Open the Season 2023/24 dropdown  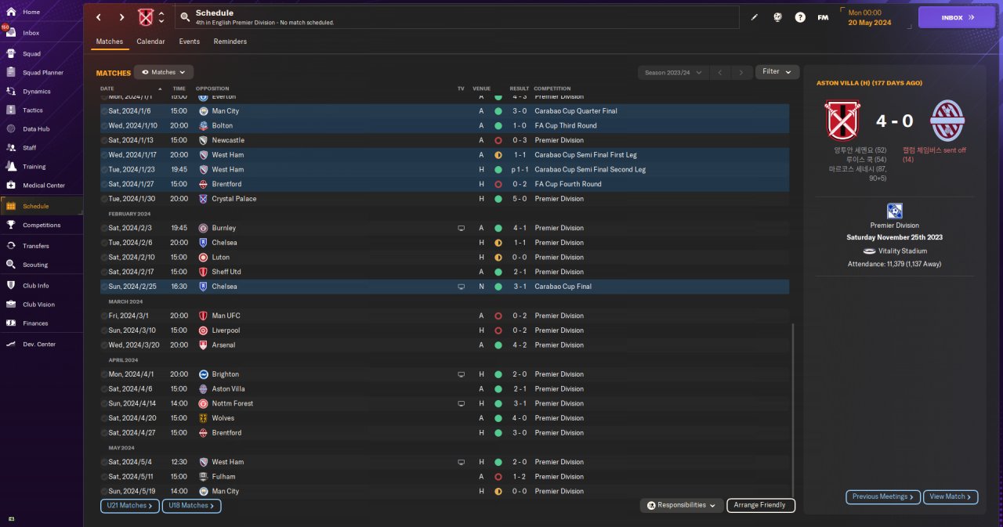(674, 73)
